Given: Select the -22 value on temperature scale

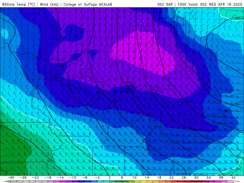Looking at the screenshot, I should (x=35, y=178).
